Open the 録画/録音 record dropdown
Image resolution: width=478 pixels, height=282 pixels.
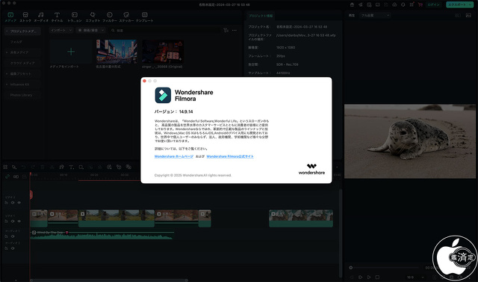pos(91,30)
